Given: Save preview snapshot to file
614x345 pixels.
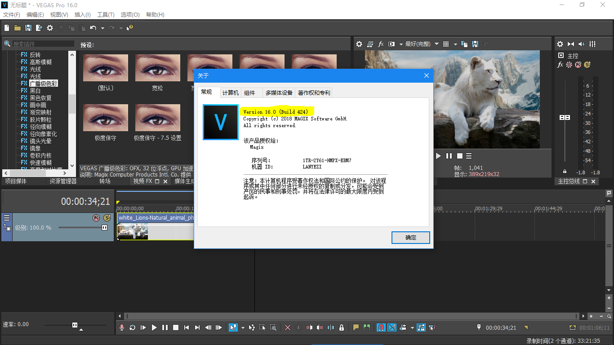Looking at the screenshot, I should click(x=475, y=44).
